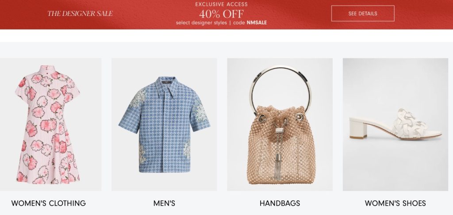
Task: Click the silver tassel on the bucket bag
Action: coord(279,167)
